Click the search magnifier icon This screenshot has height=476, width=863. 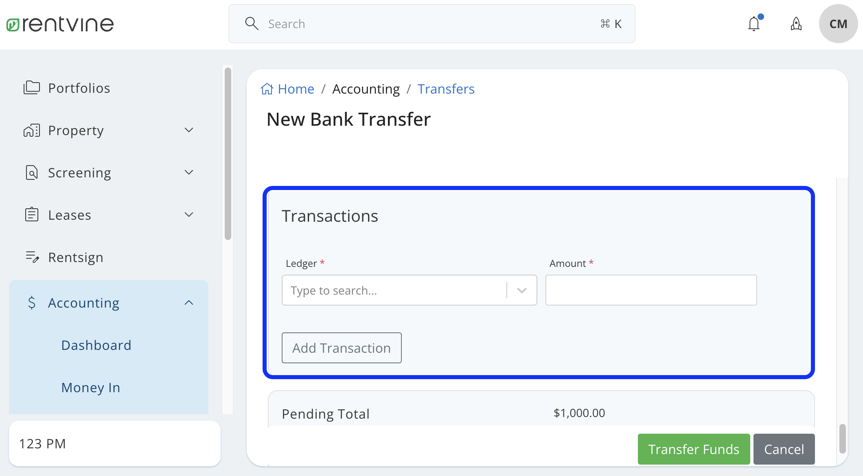[252, 24]
